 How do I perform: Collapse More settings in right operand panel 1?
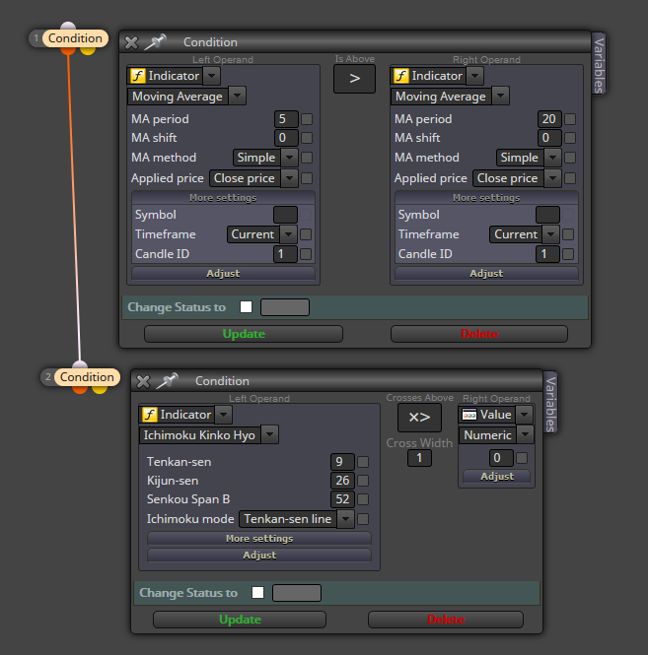(x=486, y=198)
